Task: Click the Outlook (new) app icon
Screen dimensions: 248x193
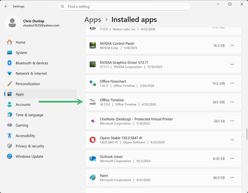Action: click(x=93, y=159)
